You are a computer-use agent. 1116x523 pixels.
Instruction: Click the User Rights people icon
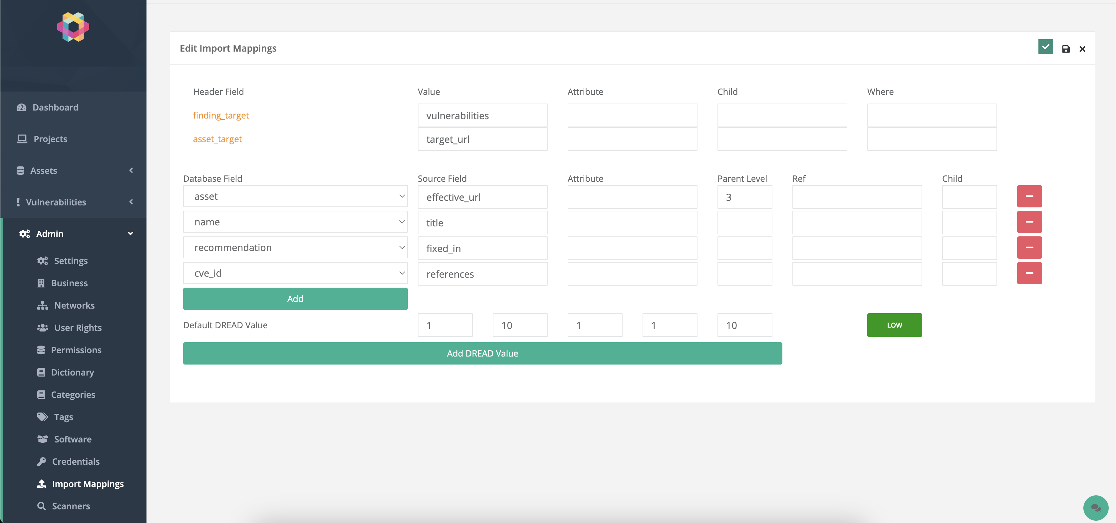coord(43,327)
